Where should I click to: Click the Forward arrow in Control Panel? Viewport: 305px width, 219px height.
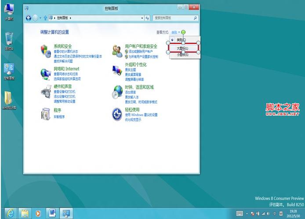(35, 18)
